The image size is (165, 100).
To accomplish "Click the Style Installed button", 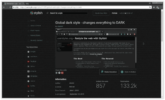I will coord(128,72).
